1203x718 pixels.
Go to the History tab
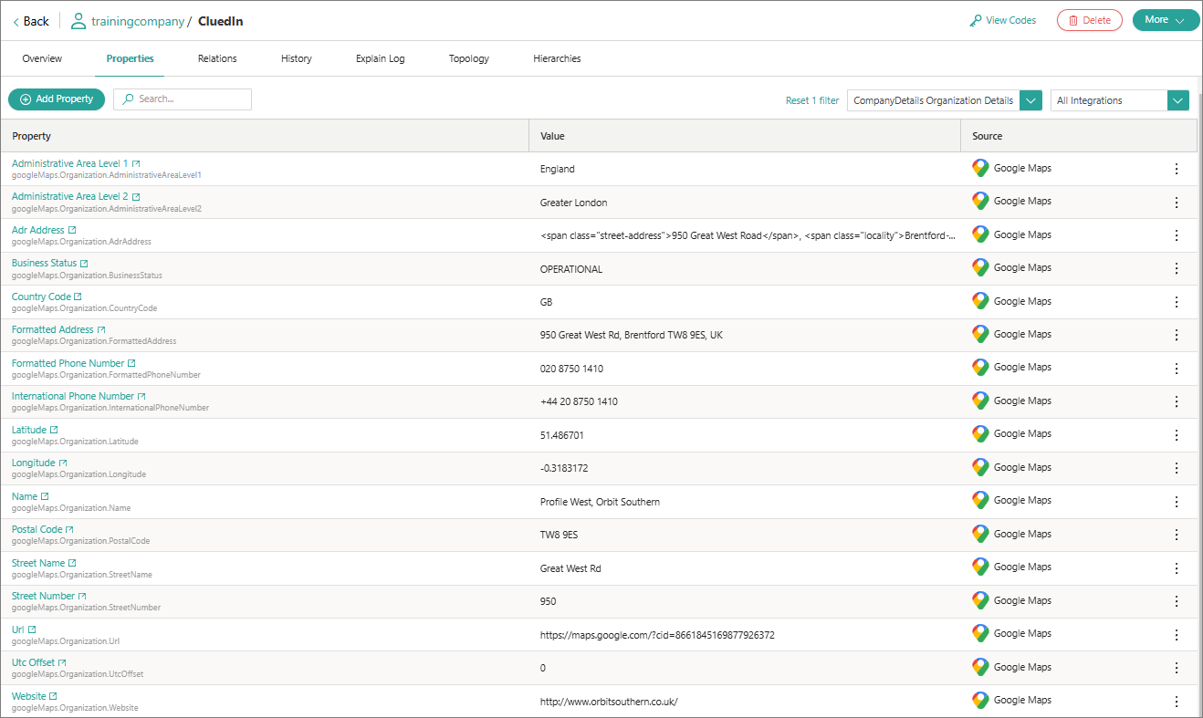297,58
